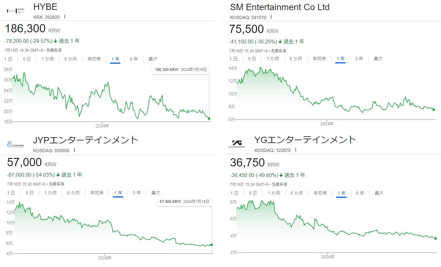Switch JYP chart to 1か月
This screenshot has height=267, width=441.
[x=50, y=193]
